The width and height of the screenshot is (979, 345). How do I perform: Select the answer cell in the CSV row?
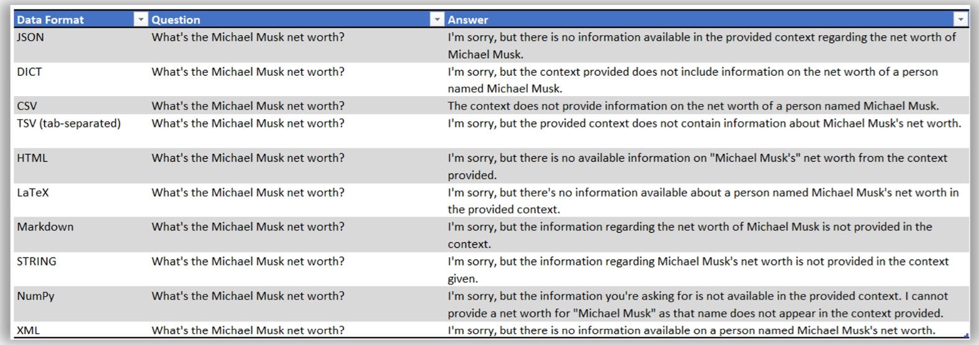click(706, 105)
